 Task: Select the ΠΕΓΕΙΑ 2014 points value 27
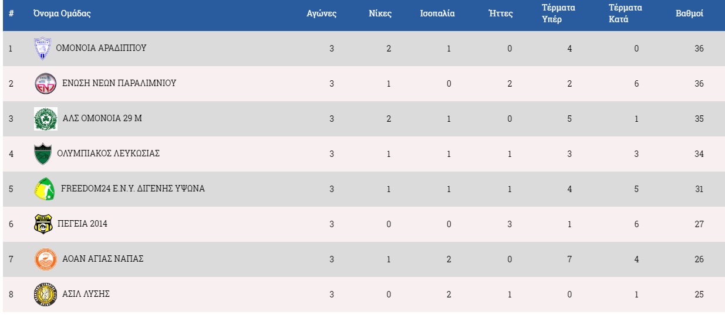click(699, 224)
